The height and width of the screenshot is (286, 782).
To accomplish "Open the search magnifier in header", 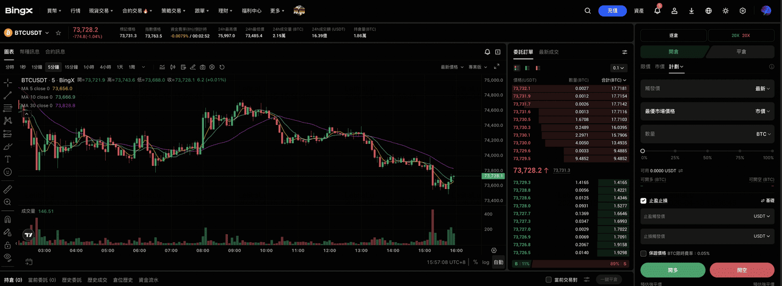I will tap(588, 10).
